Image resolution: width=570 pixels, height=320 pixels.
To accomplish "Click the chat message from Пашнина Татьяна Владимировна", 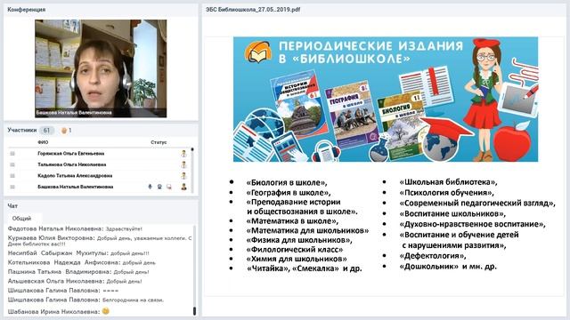I will [x=78, y=272].
